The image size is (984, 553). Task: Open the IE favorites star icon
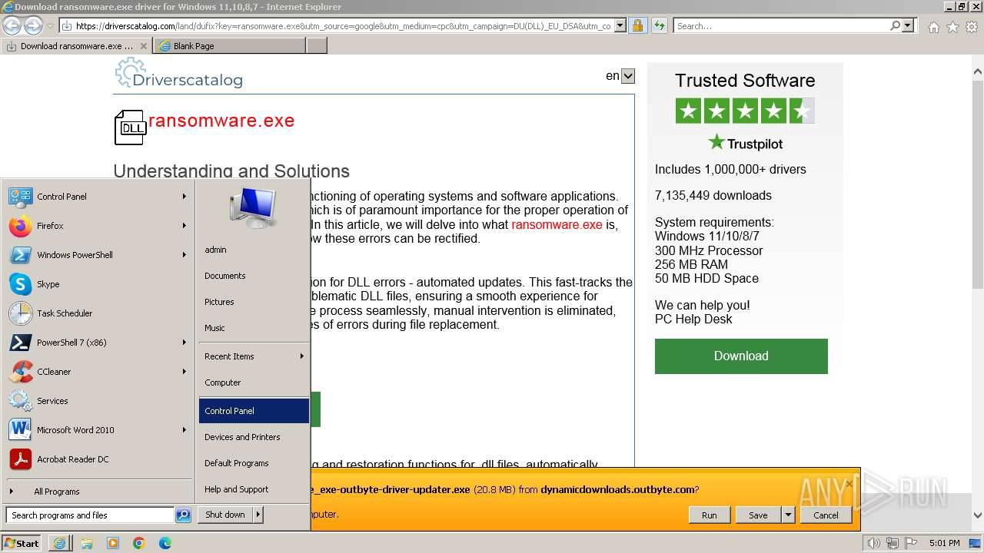coord(952,27)
